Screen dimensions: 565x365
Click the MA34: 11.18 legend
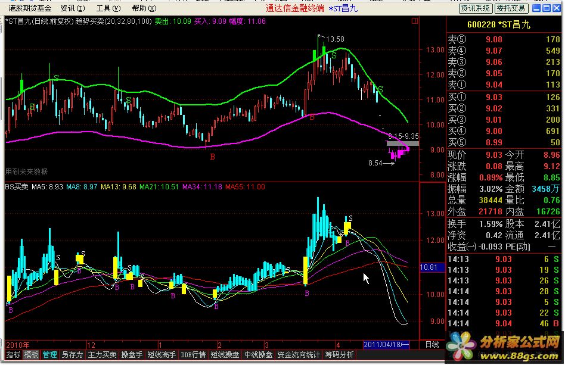pyautogui.click(x=202, y=187)
